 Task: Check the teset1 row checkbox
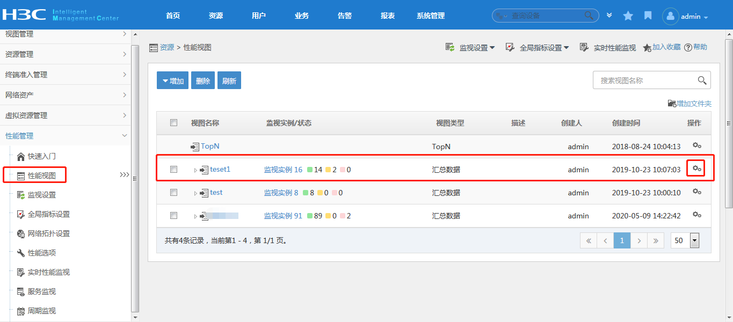pos(173,170)
